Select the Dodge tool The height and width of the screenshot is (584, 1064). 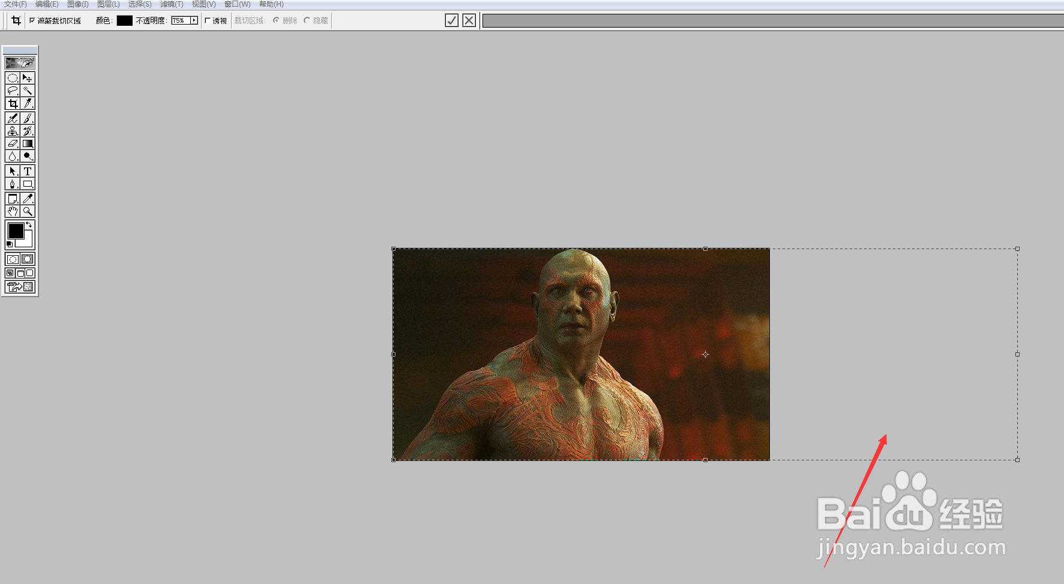28,156
